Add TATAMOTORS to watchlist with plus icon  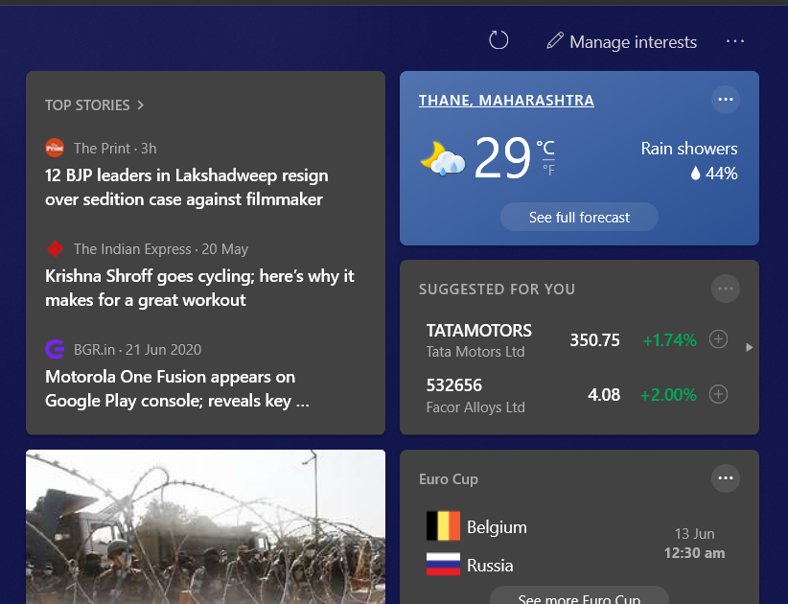click(718, 339)
